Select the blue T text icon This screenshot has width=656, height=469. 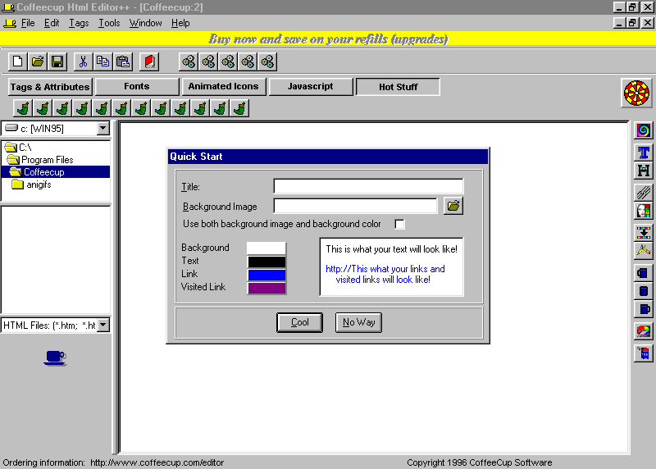644,153
